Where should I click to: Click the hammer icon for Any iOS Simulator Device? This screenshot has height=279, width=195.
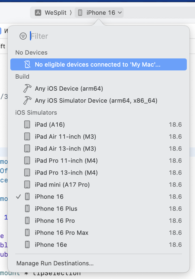tap(27, 100)
